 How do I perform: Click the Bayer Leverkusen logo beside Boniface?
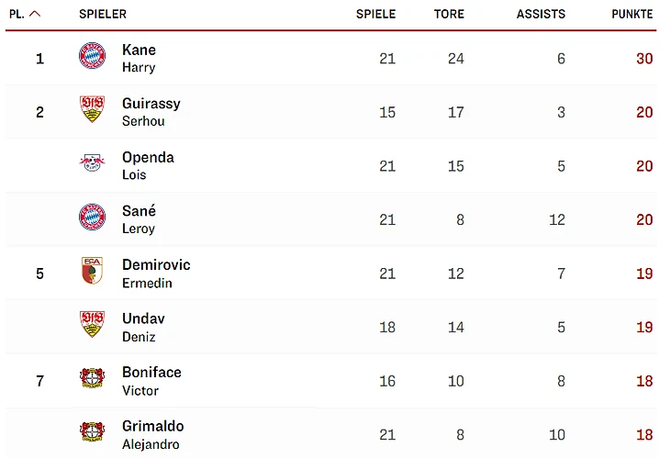point(92,378)
